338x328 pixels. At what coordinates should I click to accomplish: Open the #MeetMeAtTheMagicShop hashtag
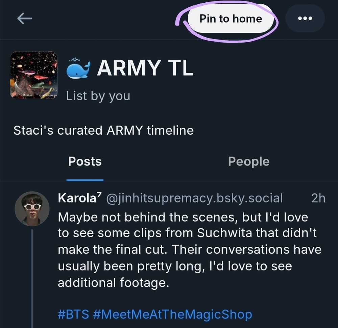[172, 314]
